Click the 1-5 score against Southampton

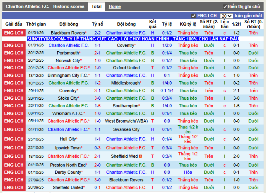click(97, 106)
